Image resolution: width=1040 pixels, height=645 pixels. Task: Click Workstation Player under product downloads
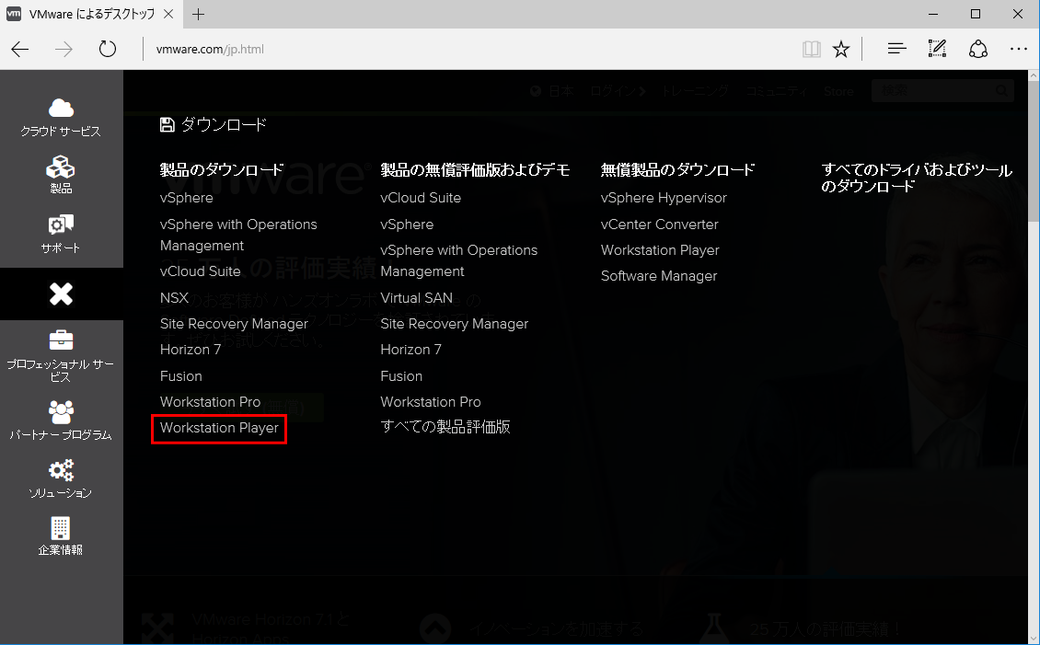pos(220,428)
